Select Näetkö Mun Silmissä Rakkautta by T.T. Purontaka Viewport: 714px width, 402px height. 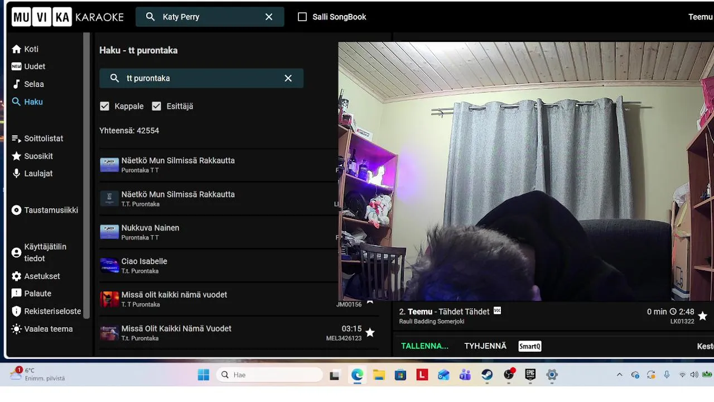pyautogui.click(x=219, y=199)
